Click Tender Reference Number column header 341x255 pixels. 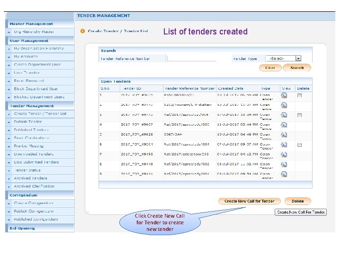(189, 88)
